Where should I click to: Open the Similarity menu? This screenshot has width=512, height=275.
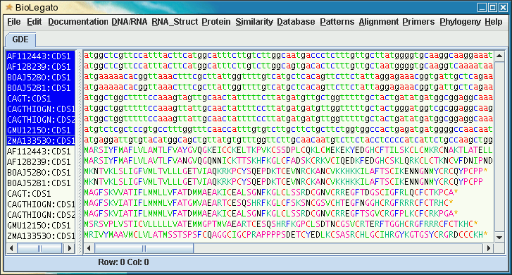(x=254, y=22)
